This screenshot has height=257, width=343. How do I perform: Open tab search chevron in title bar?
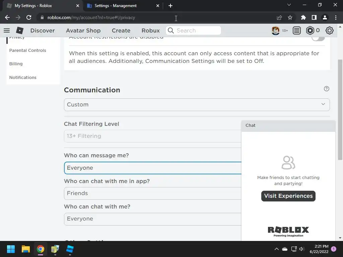coord(289,5)
